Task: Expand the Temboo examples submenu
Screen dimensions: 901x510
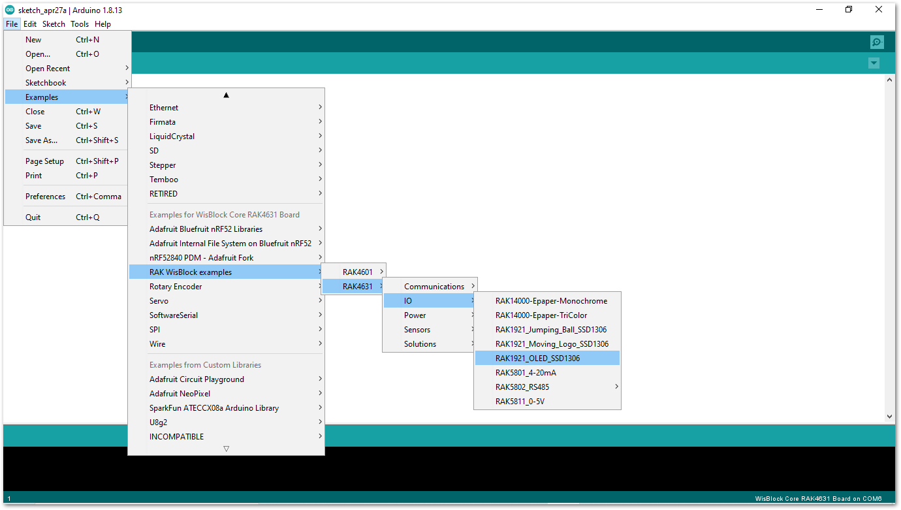Action: (226, 180)
